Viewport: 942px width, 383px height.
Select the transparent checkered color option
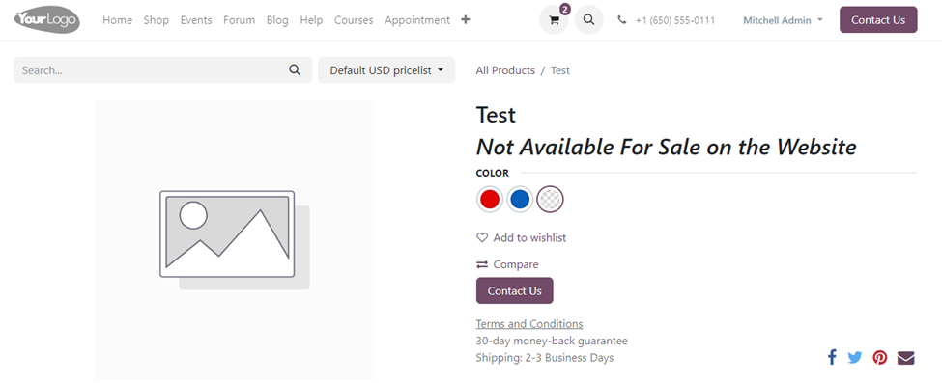click(550, 200)
